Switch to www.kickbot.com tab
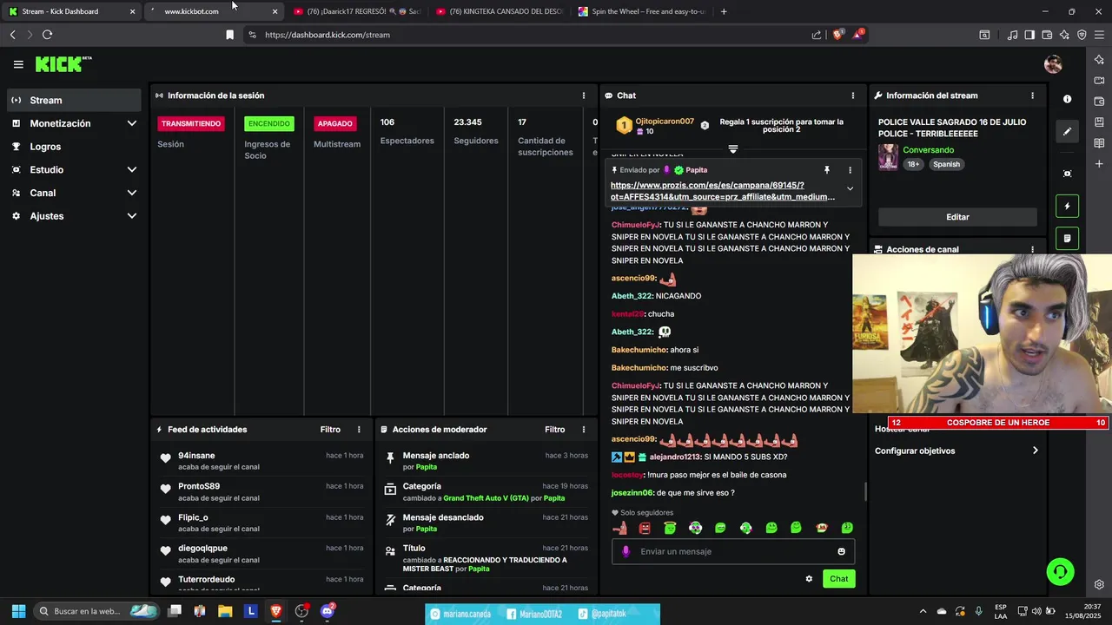The width and height of the screenshot is (1112, 625). (215, 11)
